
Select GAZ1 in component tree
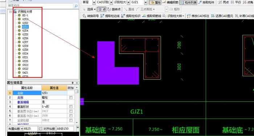[25, 73]
